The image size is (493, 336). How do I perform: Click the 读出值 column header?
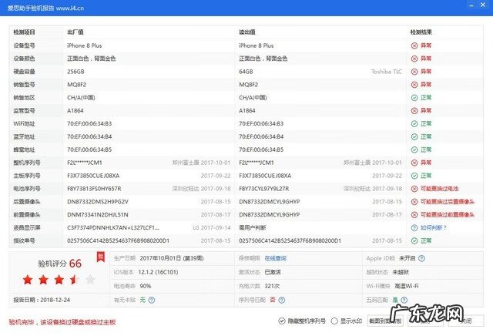pyautogui.click(x=247, y=32)
